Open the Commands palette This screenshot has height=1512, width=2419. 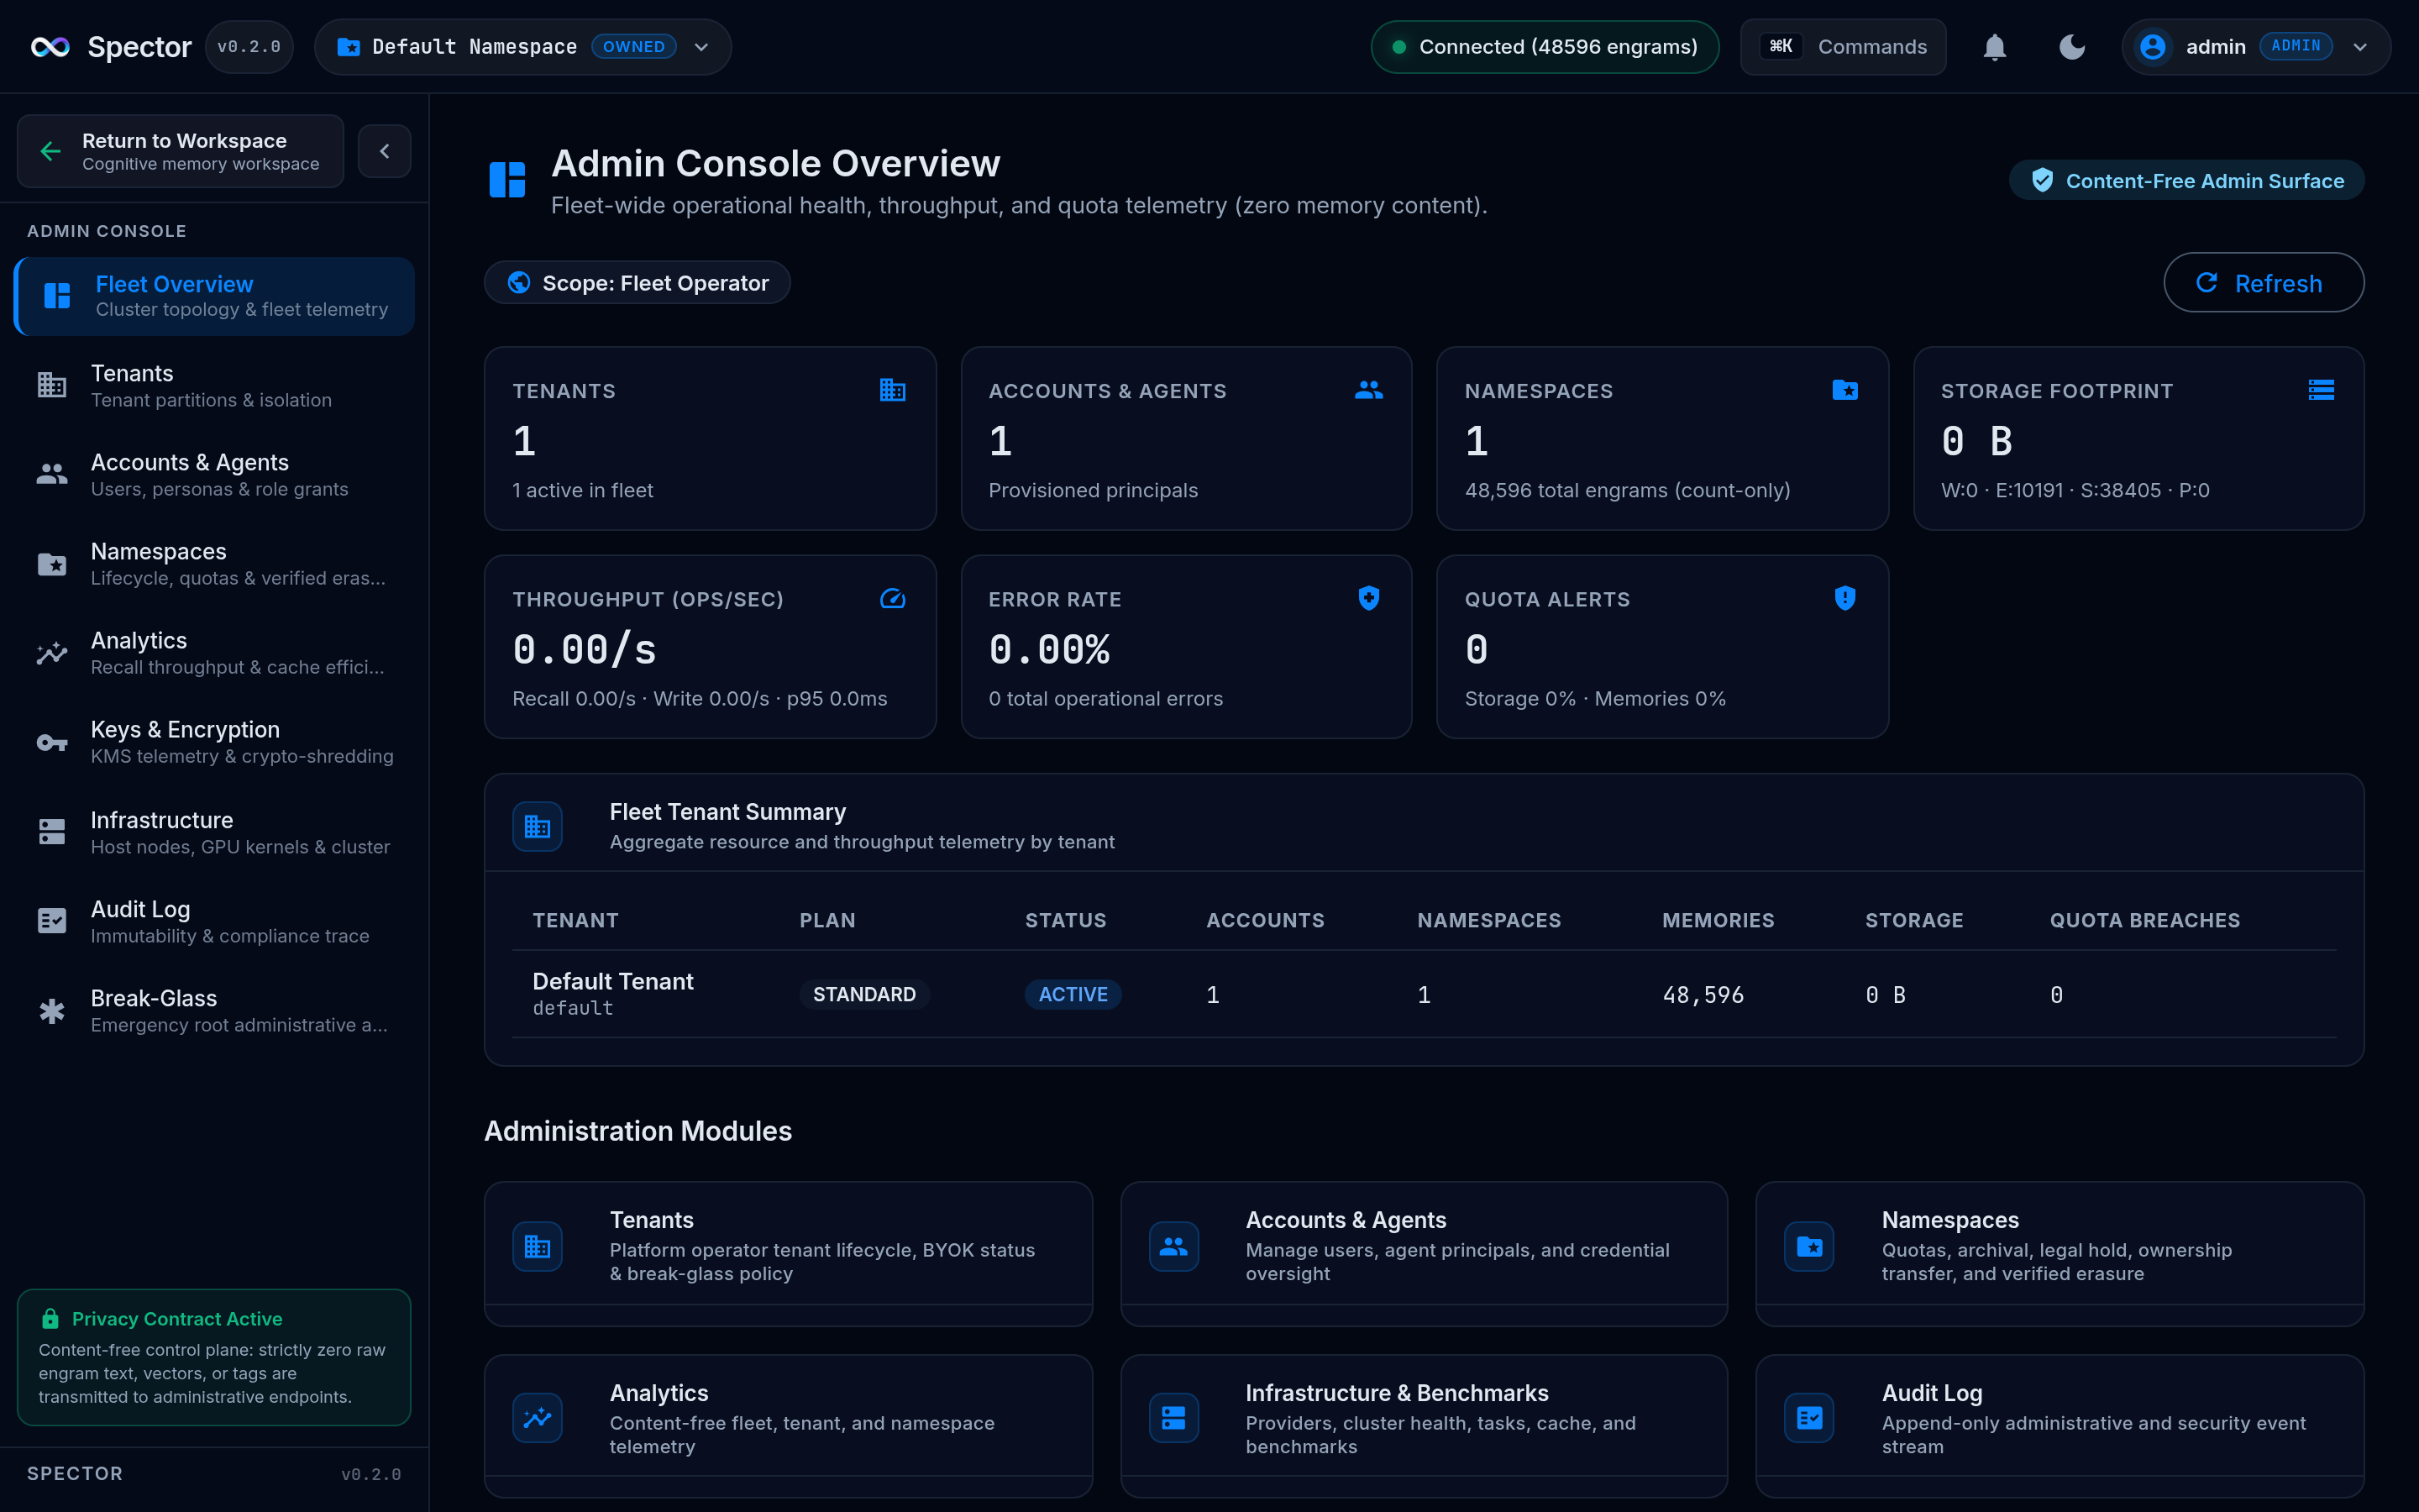pyautogui.click(x=1844, y=47)
